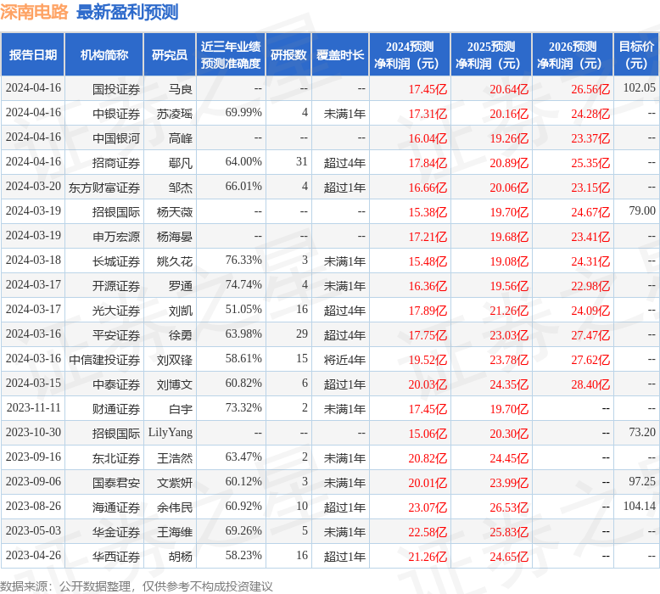Click researcher name LilyYang
The width and height of the screenshot is (660, 594).
tap(170, 433)
